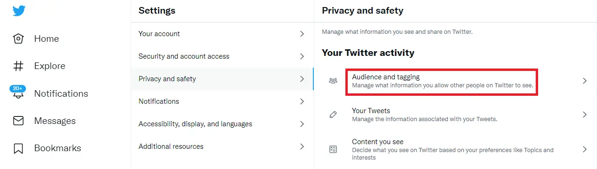
Task: Expand Your account chevron arrow
Action: coord(302,34)
